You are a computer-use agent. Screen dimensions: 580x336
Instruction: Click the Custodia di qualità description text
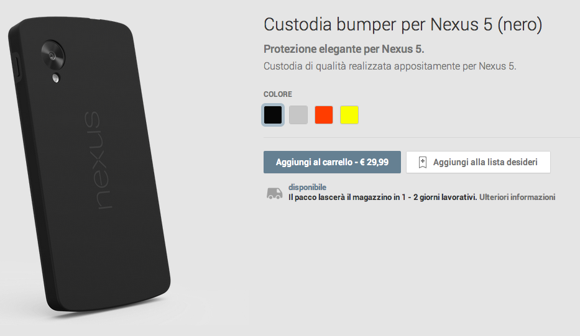390,66
